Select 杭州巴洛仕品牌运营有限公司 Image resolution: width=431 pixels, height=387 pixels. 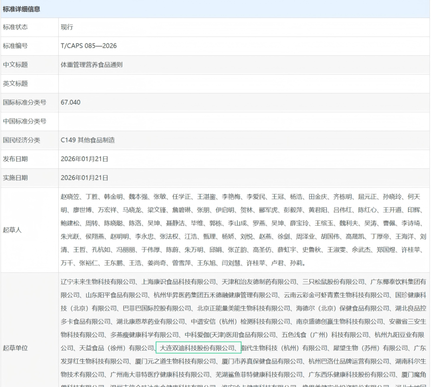point(349,361)
